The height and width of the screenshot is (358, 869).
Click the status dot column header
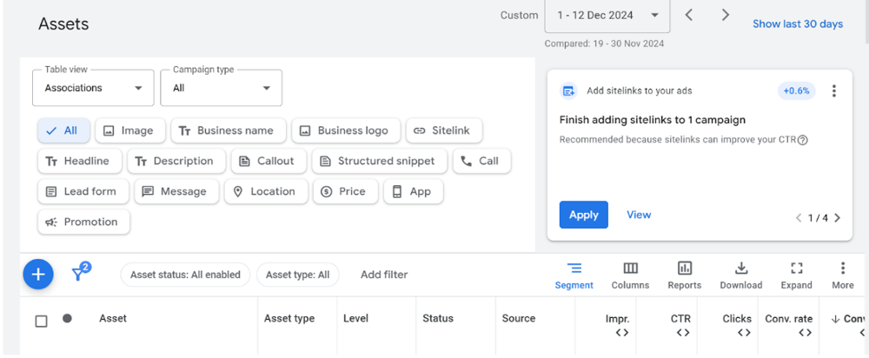click(x=67, y=318)
